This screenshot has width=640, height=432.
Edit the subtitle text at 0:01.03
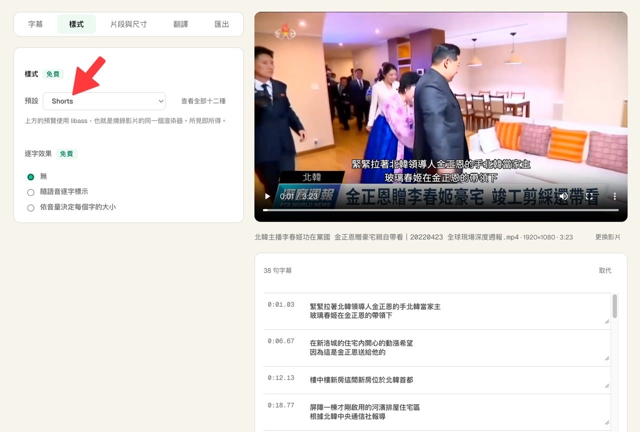pos(458,311)
